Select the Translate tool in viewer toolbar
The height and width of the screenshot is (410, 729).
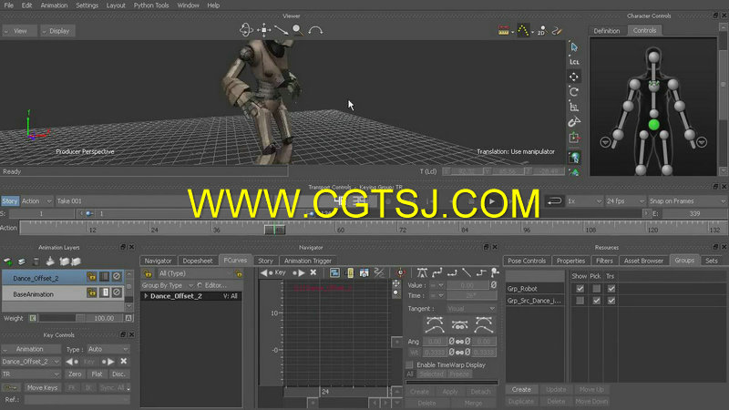[x=574, y=77]
